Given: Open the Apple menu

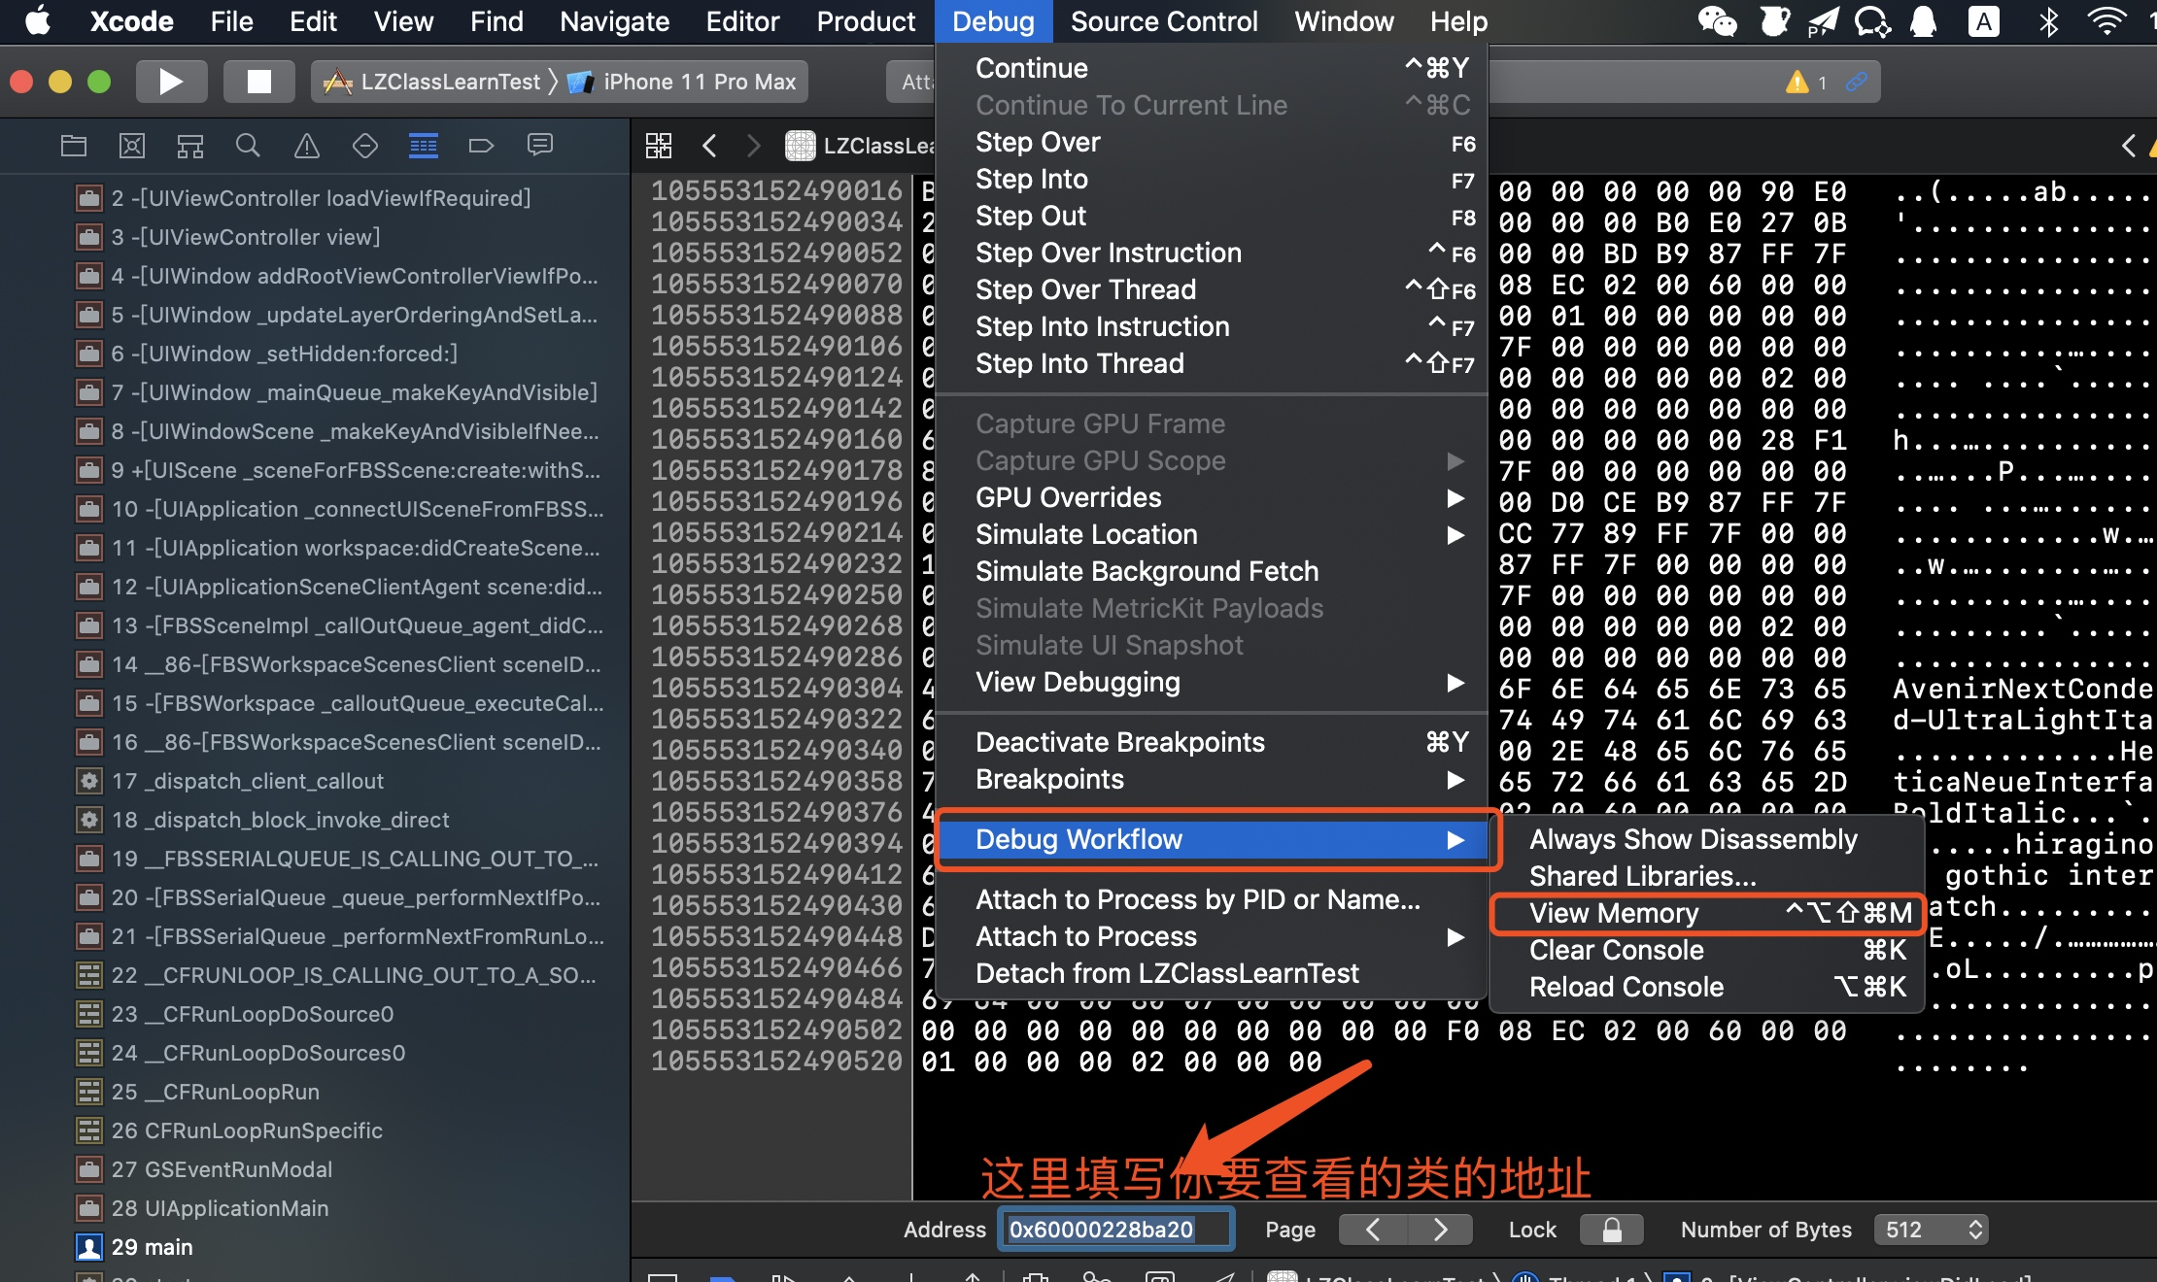Looking at the screenshot, I should pos(39,21).
